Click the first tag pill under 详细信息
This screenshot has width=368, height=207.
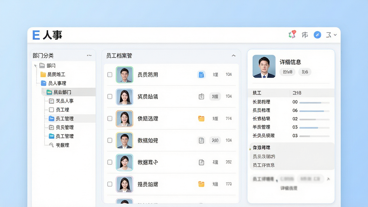click(x=287, y=72)
